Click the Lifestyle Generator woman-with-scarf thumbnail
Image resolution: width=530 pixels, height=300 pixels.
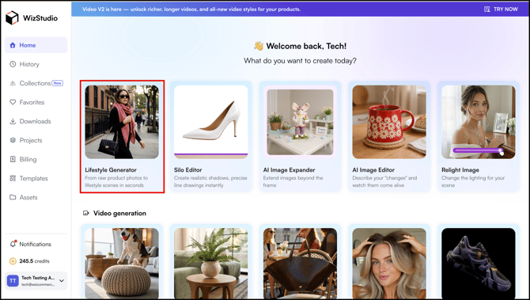(x=122, y=122)
